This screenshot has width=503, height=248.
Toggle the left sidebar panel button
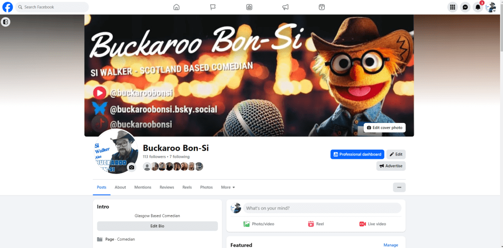point(5,22)
